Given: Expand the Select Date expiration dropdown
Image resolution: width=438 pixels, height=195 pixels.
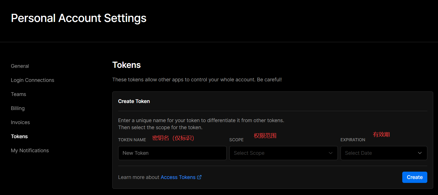Looking at the screenshot, I should (x=384, y=153).
